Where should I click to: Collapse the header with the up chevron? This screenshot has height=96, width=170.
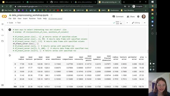click(x=144, y=23)
